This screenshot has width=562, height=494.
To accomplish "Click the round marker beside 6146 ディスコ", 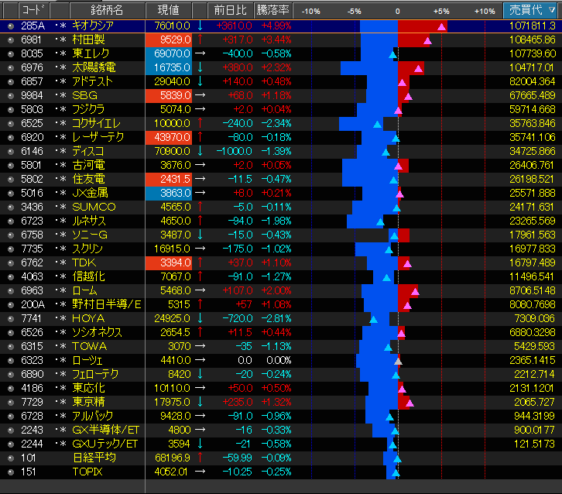I will (11, 151).
